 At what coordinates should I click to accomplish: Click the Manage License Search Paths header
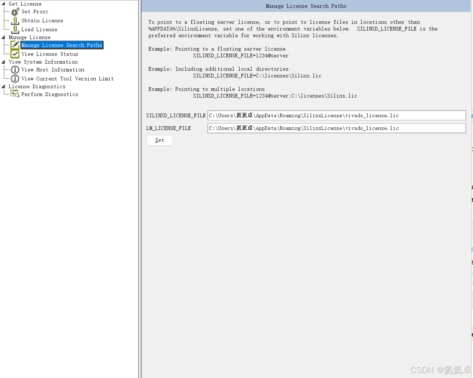306,6
